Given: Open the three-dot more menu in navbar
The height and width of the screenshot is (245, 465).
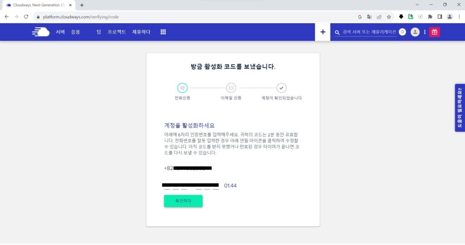Looking at the screenshot, I should coord(425,32).
